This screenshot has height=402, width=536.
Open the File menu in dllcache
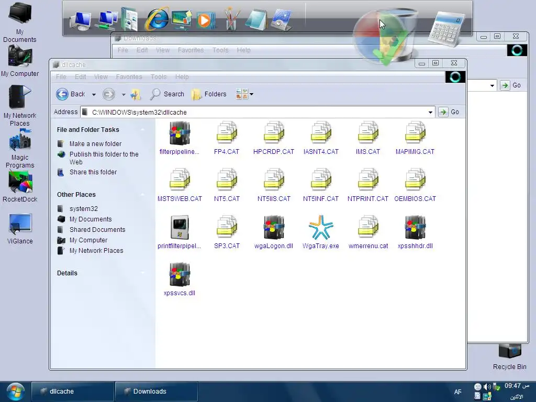(61, 77)
